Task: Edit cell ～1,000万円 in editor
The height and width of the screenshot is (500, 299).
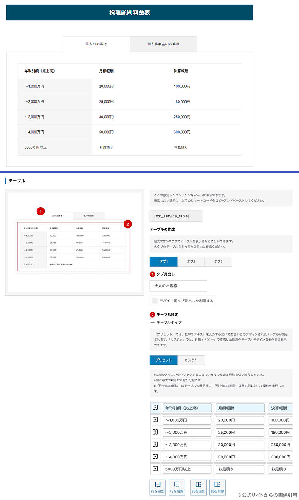Action: tap(187, 420)
